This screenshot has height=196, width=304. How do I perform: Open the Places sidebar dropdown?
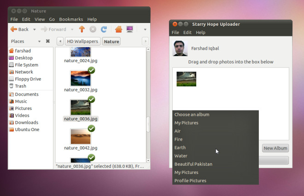(39, 41)
